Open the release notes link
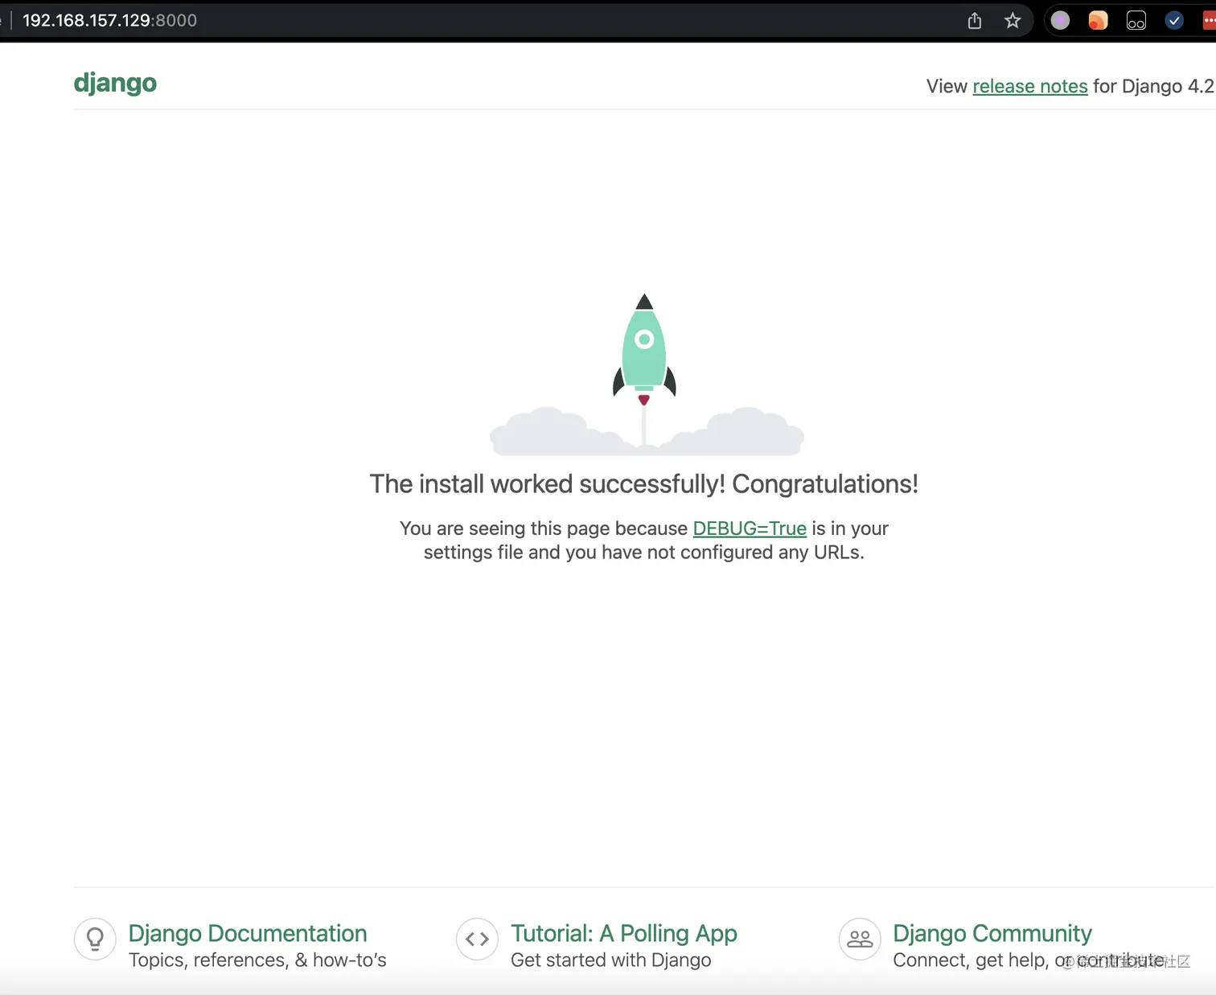1216x995 pixels. 1030,86
